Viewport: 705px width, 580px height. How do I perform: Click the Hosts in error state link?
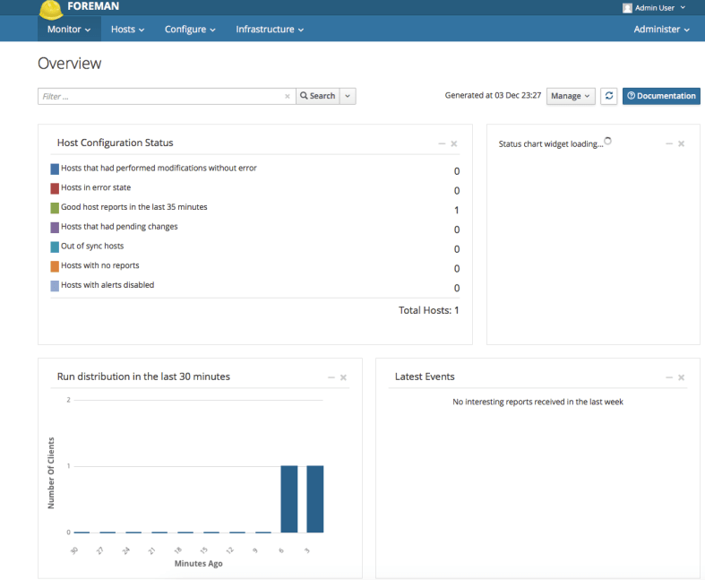tap(95, 187)
